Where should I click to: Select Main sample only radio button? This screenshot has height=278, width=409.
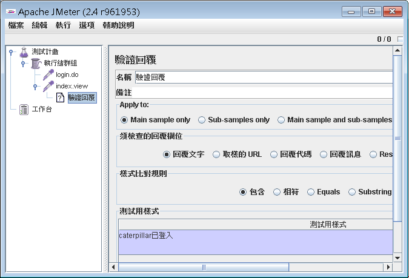point(124,120)
